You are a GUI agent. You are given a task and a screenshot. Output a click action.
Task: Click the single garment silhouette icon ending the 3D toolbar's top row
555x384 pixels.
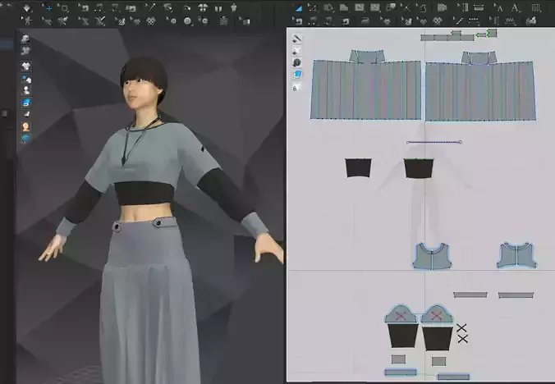(234, 7)
